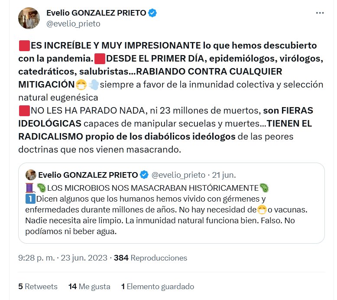Image resolution: width=337 pixels, height=300 pixels.
Task: Click the @evelio_prieto handle in the quoted tweet
Action: [178, 175]
